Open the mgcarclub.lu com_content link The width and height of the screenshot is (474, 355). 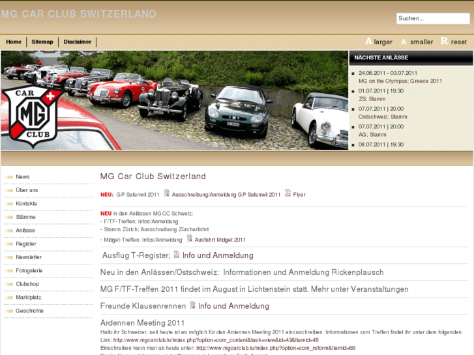(x=216, y=340)
